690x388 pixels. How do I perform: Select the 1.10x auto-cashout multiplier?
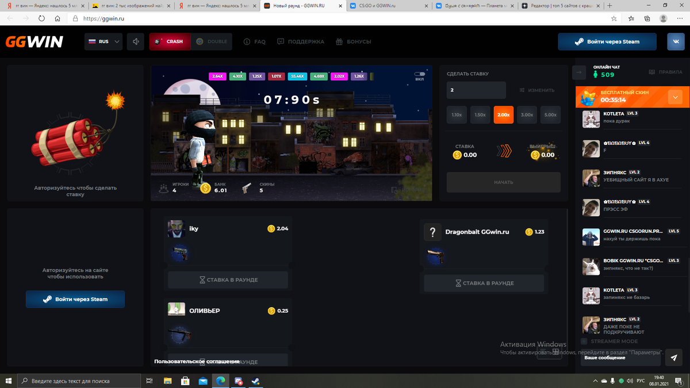(x=457, y=115)
